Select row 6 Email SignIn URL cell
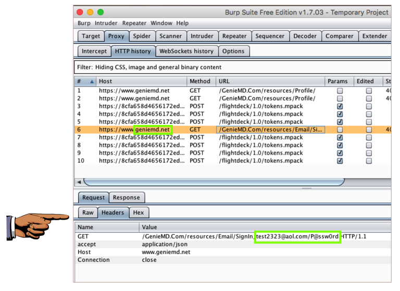 click(x=270, y=130)
